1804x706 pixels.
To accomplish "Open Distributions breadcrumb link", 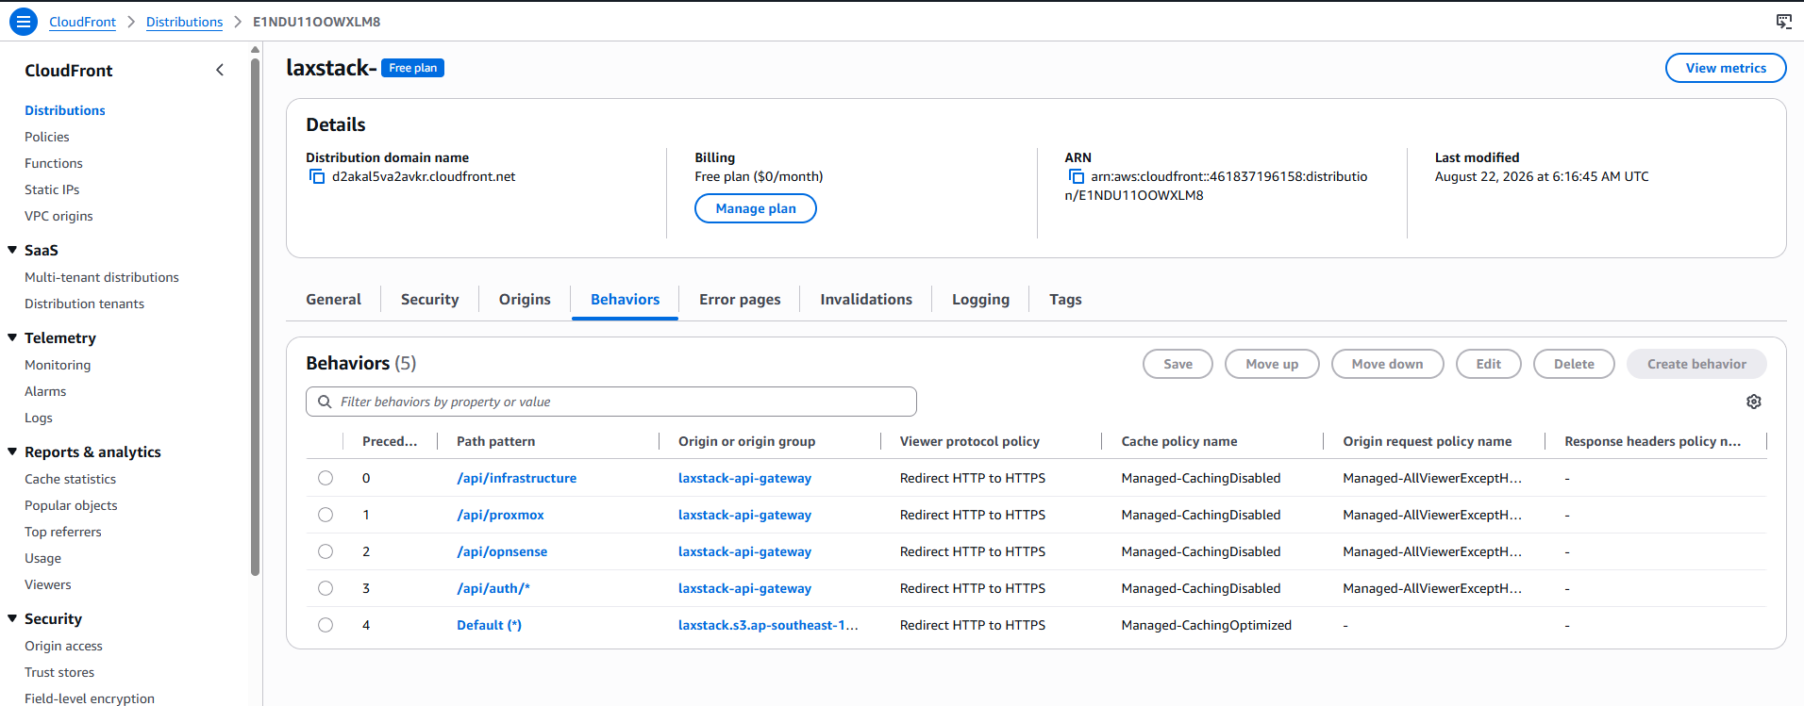I will pyautogui.click(x=184, y=22).
